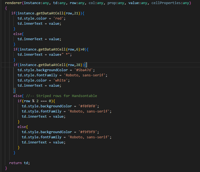Screen dimensions: 200x172
Task: Click the prop:any parameter
Action: [116, 3]
